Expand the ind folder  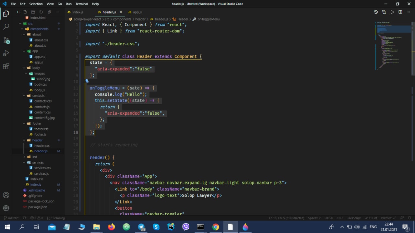(x=34, y=157)
